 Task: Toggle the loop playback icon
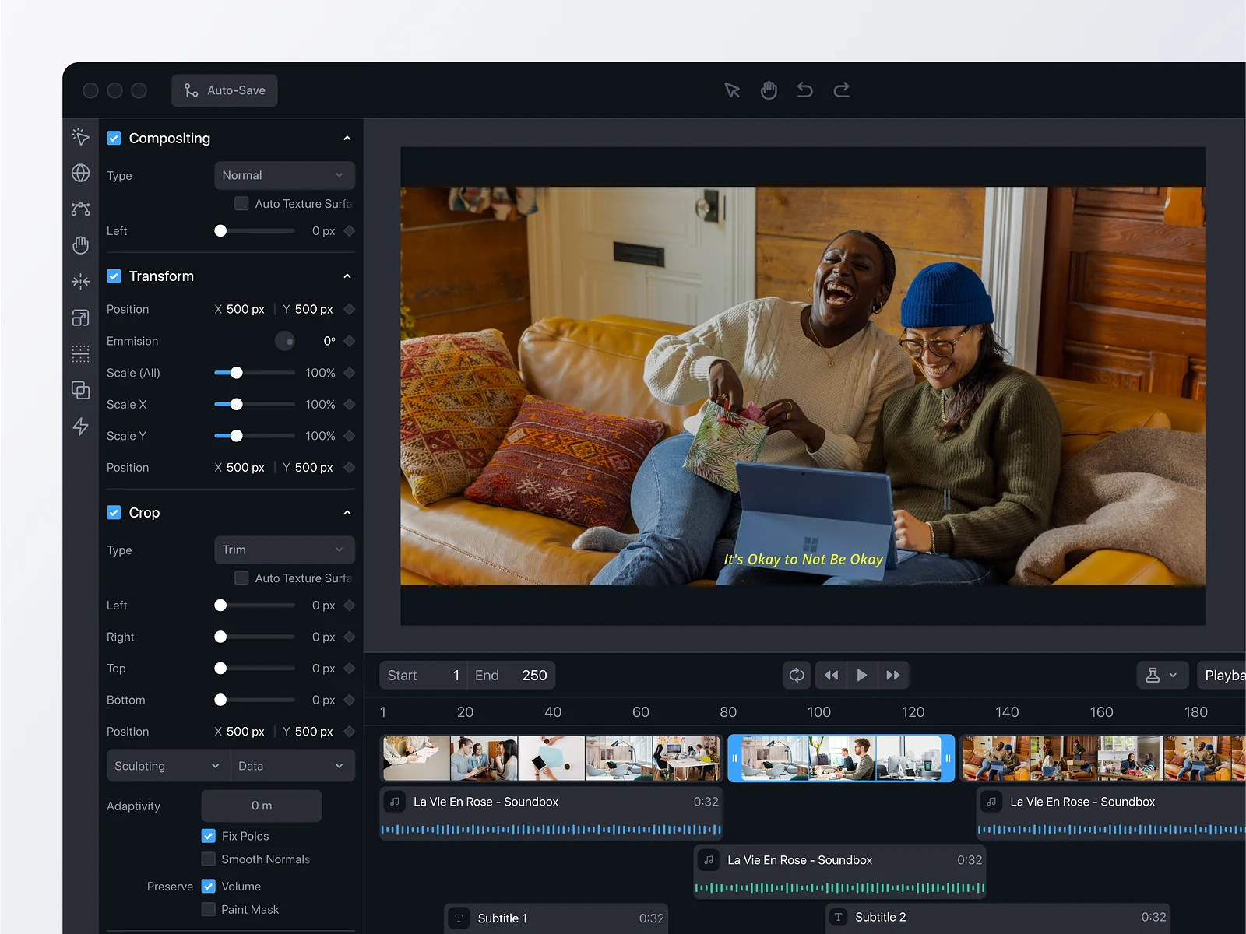[x=797, y=675]
